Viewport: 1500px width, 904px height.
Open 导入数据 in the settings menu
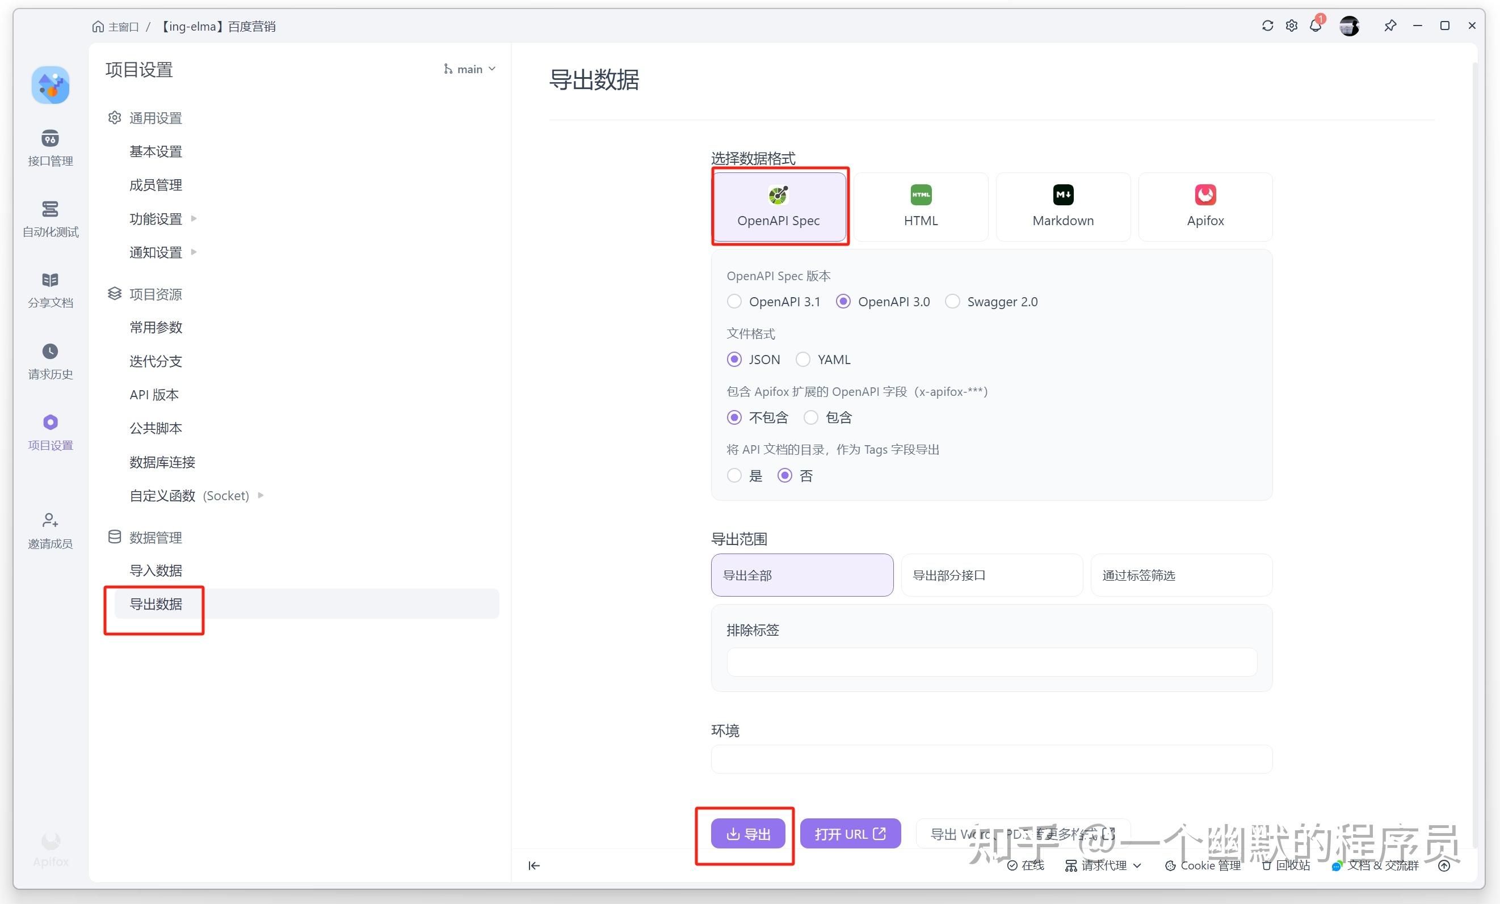point(157,570)
